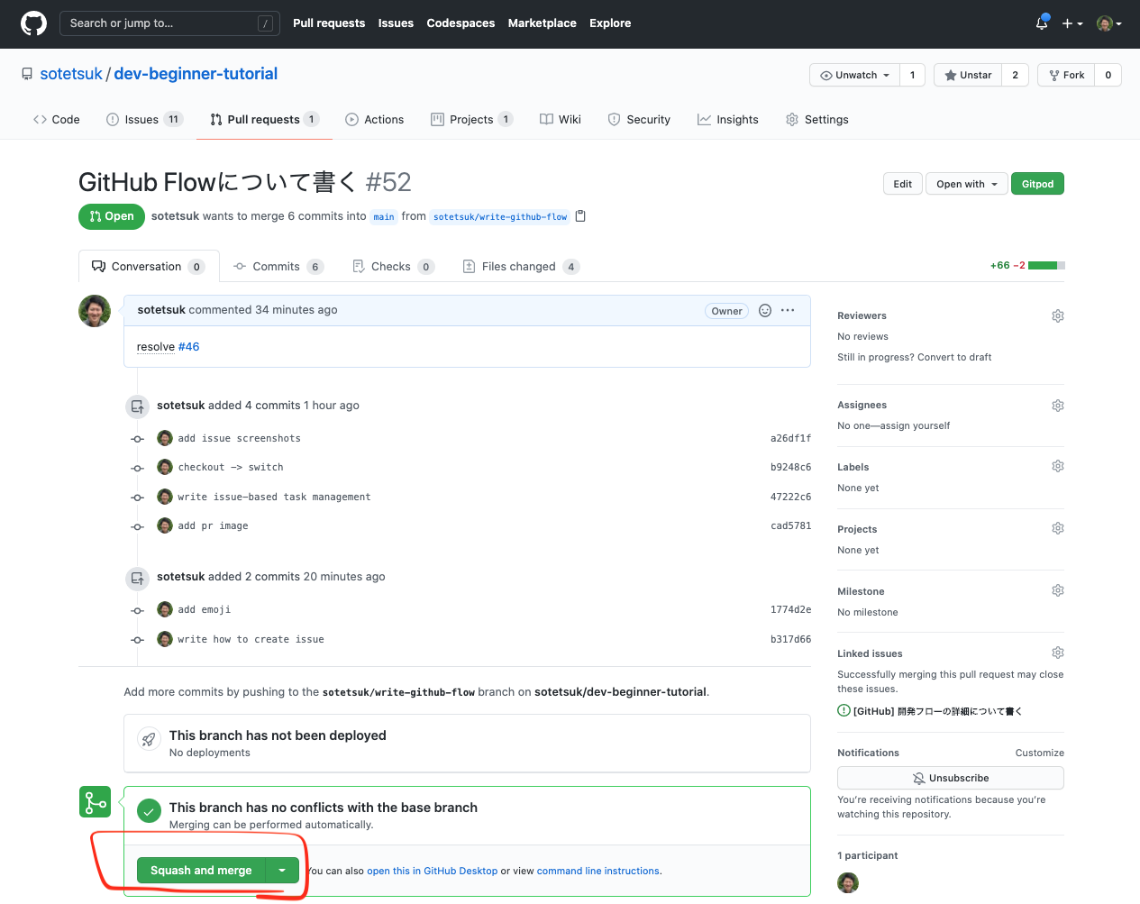Screen dimensions: 1140x904
Task: Open the 'add emoji' commit message
Action: [x=205, y=610]
